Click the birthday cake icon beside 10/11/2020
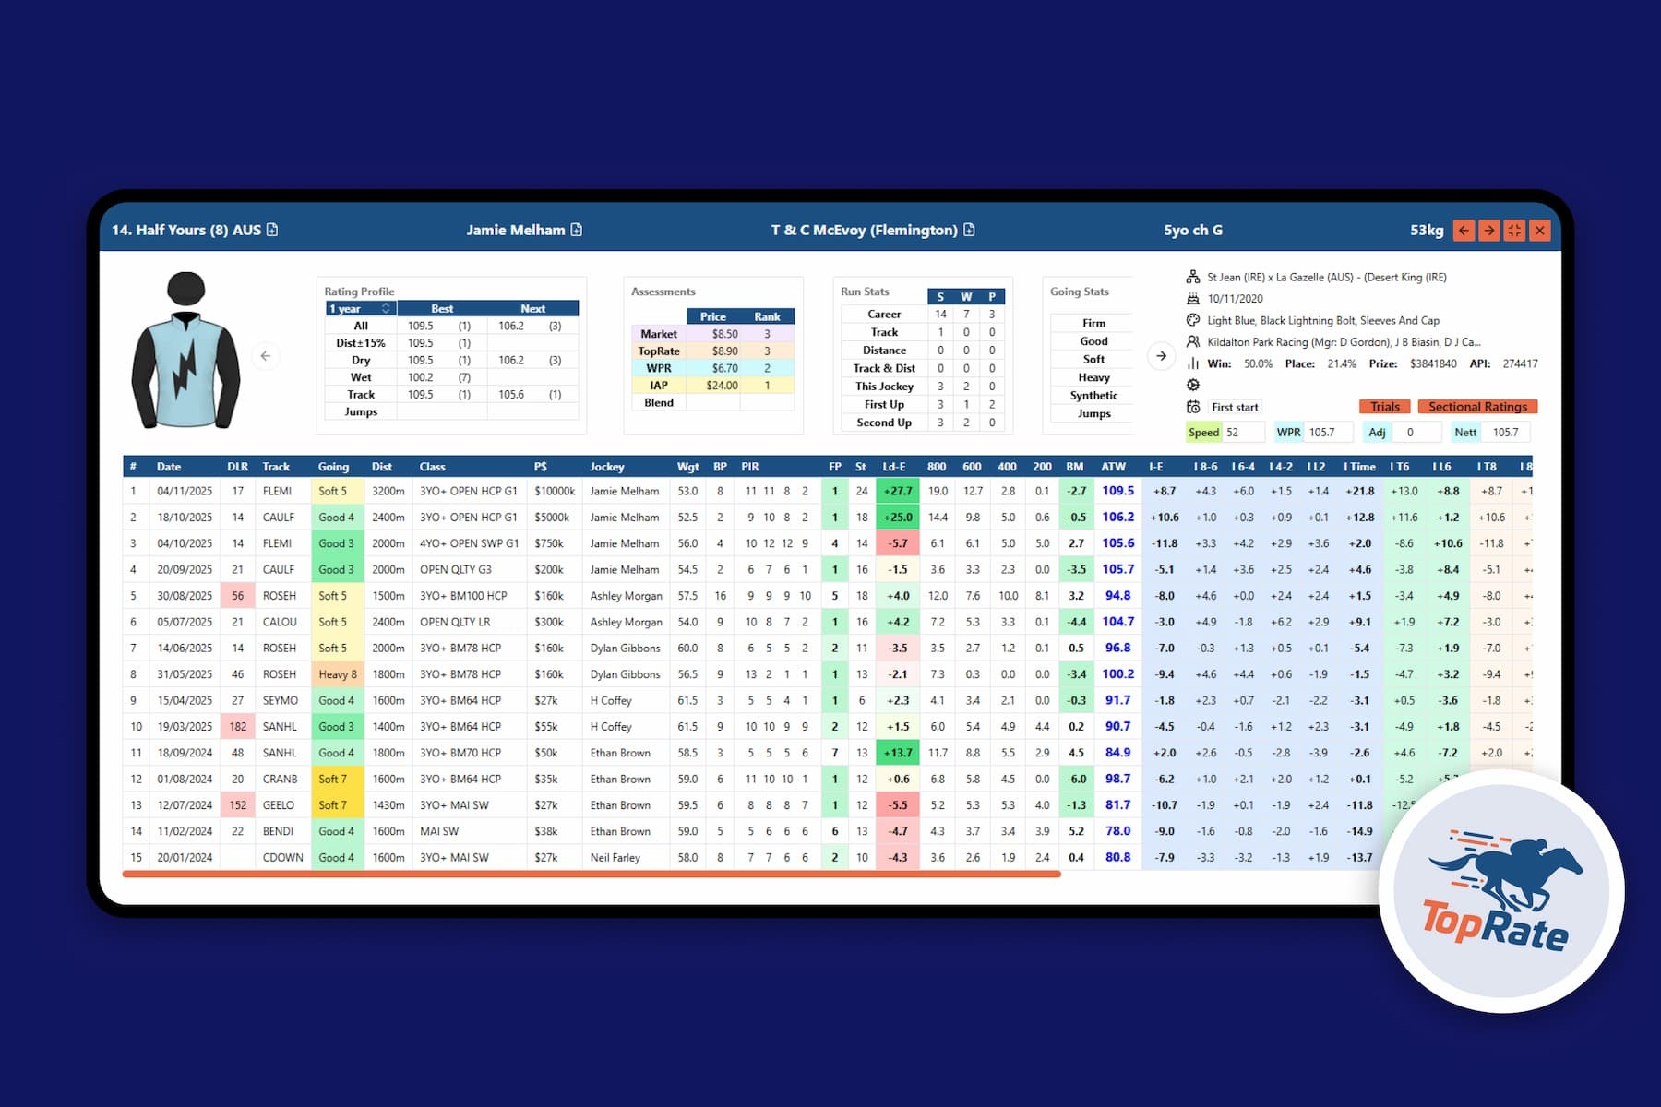Image resolution: width=1661 pixels, height=1107 pixels. pyautogui.click(x=1193, y=299)
